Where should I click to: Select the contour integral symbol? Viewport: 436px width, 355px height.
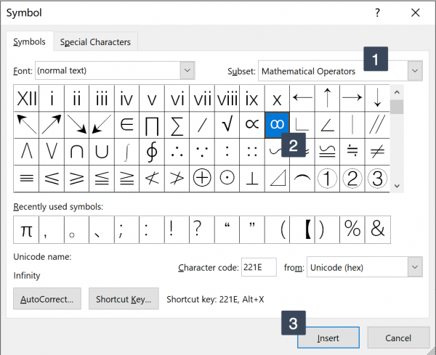152,152
